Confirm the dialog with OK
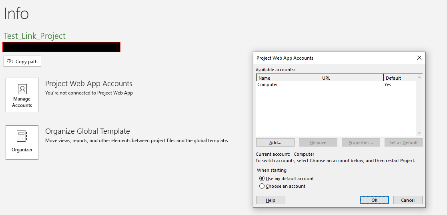This screenshot has height=215, width=447. [374, 200]
